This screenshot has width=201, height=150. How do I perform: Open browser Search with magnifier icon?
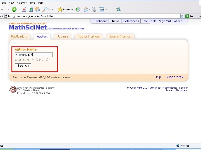pyautogui.click(x=49, y=9)
